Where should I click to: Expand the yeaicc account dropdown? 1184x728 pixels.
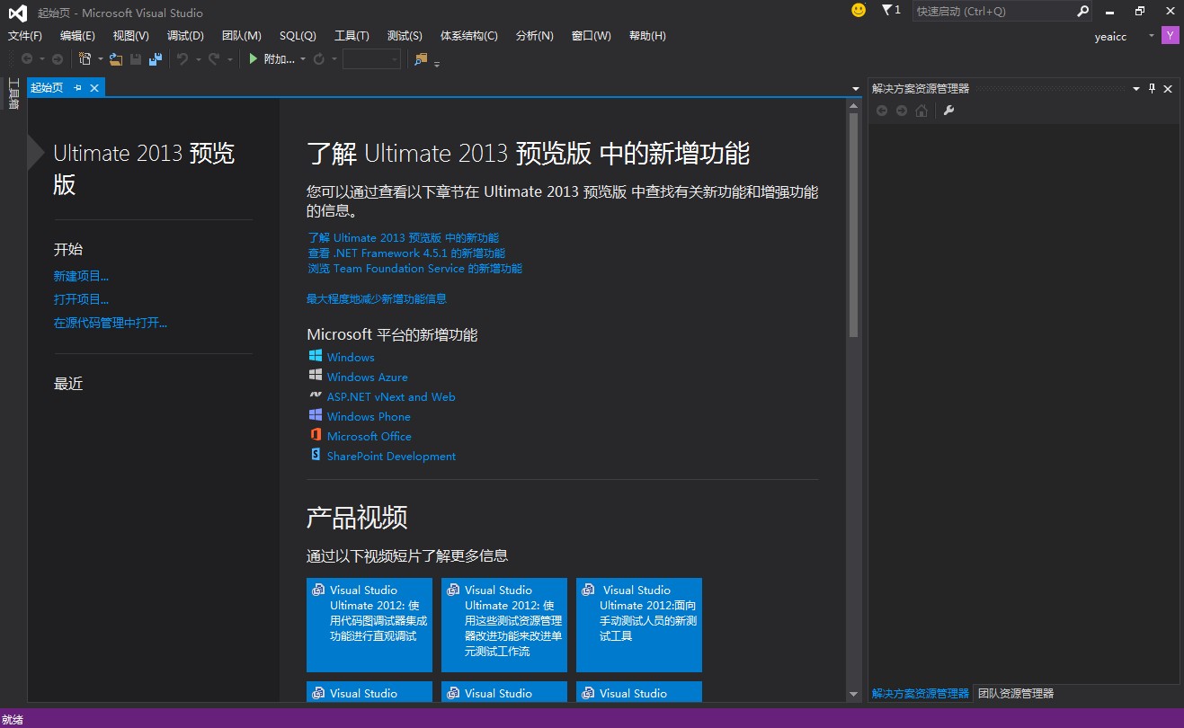[x=1151, y=36]
